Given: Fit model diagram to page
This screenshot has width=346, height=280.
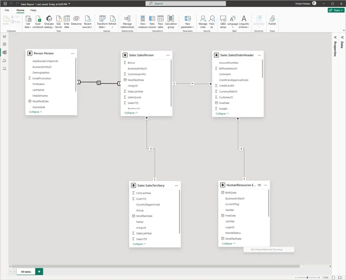Looking at the screenshot, I should coord(340,277).
